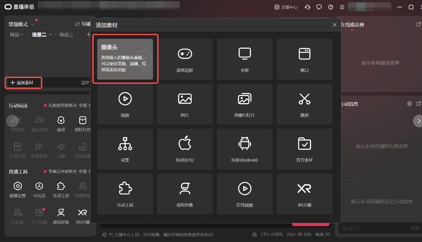
Task: Expand 直播工具 全部 list
Action: point(85,171)
